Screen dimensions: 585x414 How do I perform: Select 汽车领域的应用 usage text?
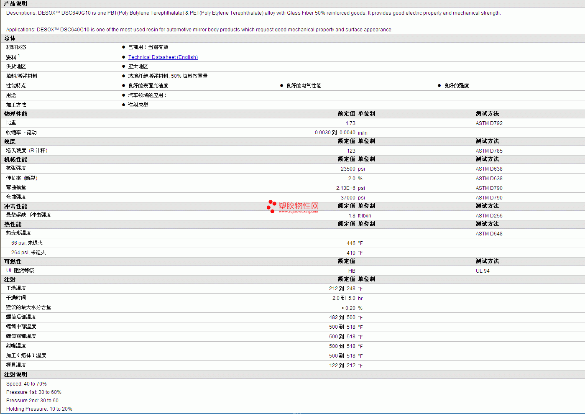pyautogui.click(x=147, y=95)
